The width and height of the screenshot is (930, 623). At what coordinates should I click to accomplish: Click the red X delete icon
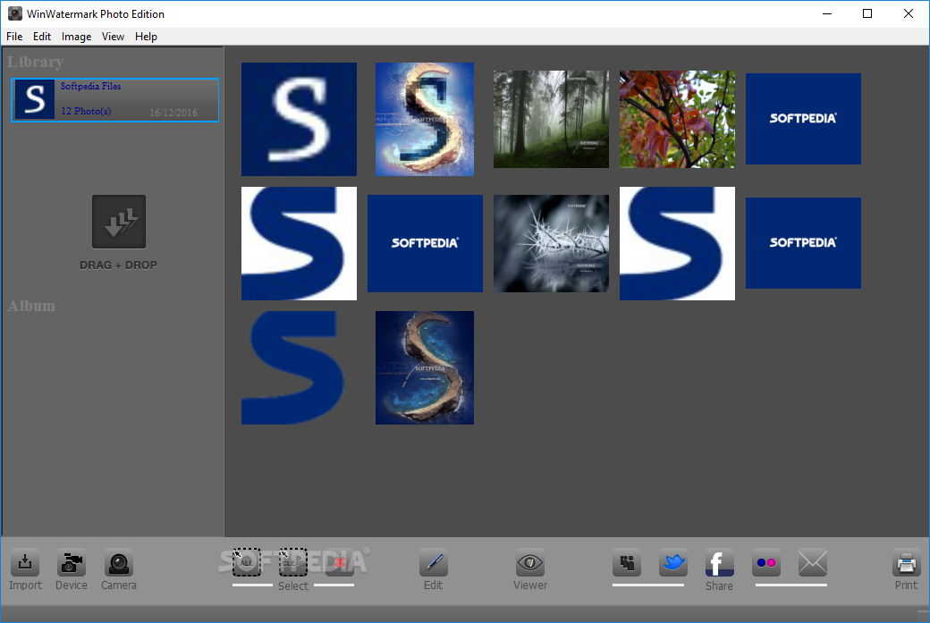tap(340, 562)
